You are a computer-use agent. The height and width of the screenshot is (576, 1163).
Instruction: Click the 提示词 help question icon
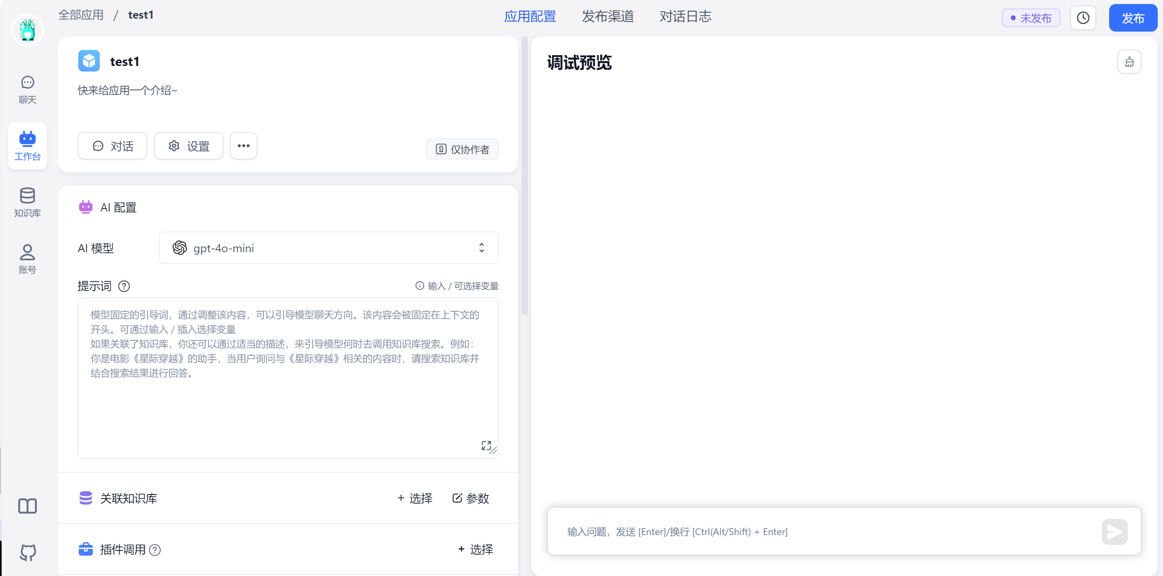(124, 286)
